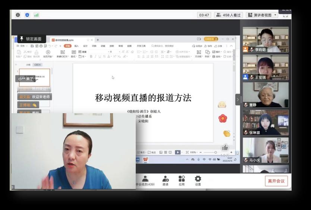Send the red flower reaction
The image size is (311, 210).
tap(223, 118)
